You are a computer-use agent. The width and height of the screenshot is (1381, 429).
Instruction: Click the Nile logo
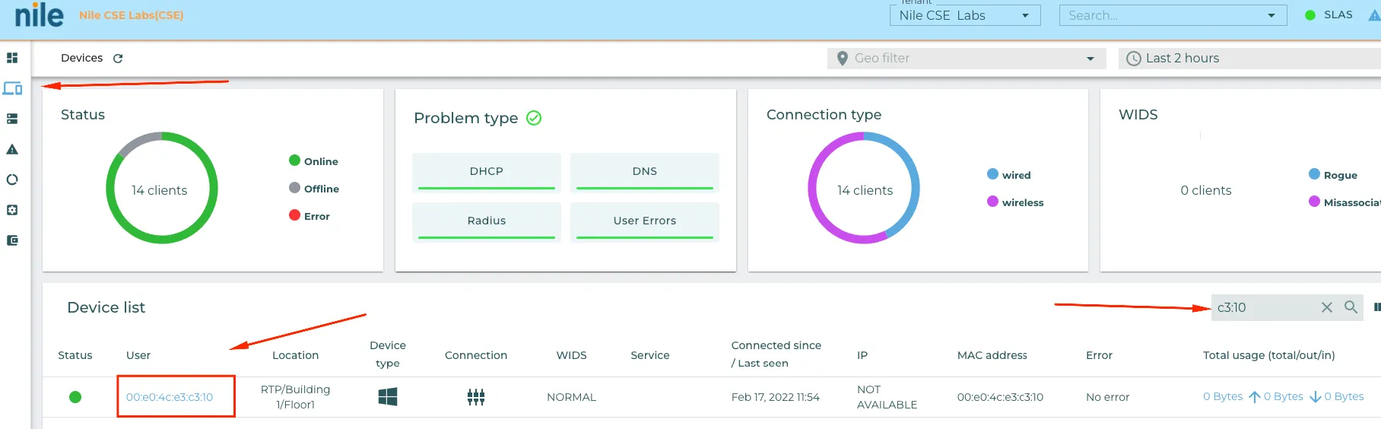click(39, 14)
